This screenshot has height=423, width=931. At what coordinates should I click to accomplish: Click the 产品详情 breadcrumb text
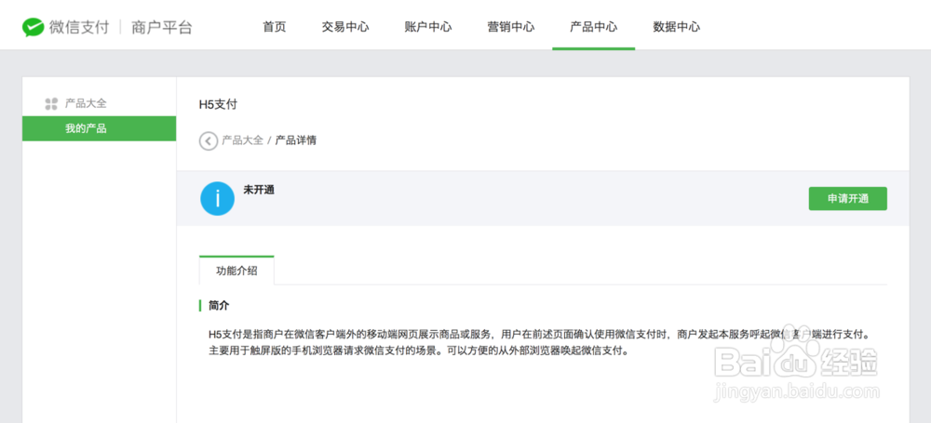pyautogui.click(x=296, y=140)
